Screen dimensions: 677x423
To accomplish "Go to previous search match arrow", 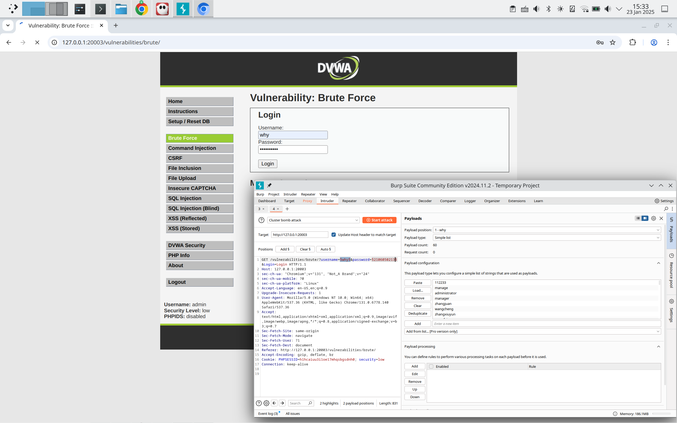I will (x=274, y=403).
